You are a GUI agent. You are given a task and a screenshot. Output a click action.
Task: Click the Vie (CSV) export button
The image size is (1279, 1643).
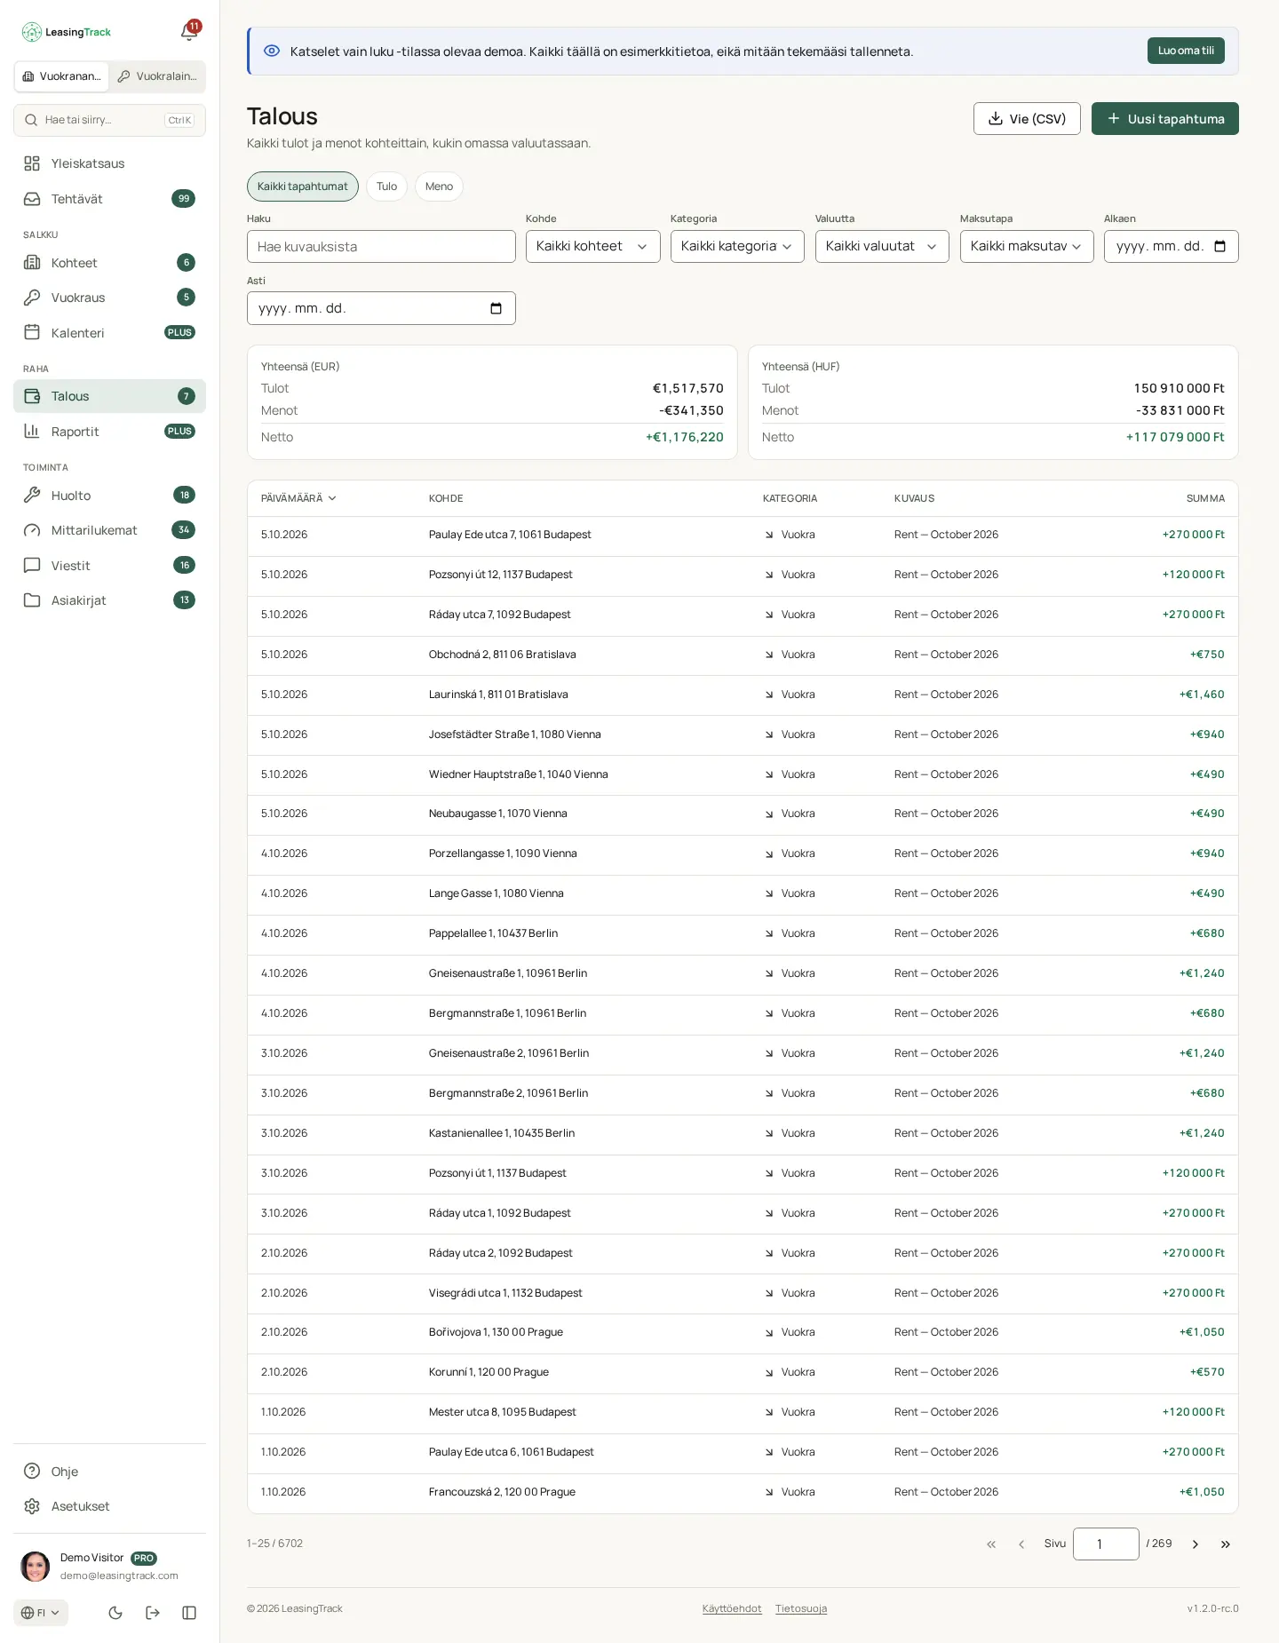1027,119
